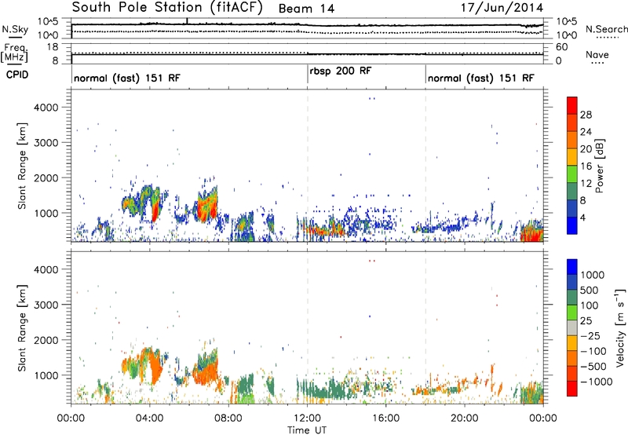Click the 'Velocity [m s-1]' colorbar title
The width and height of the screenshot is (628, 435).
click(620, 327)
